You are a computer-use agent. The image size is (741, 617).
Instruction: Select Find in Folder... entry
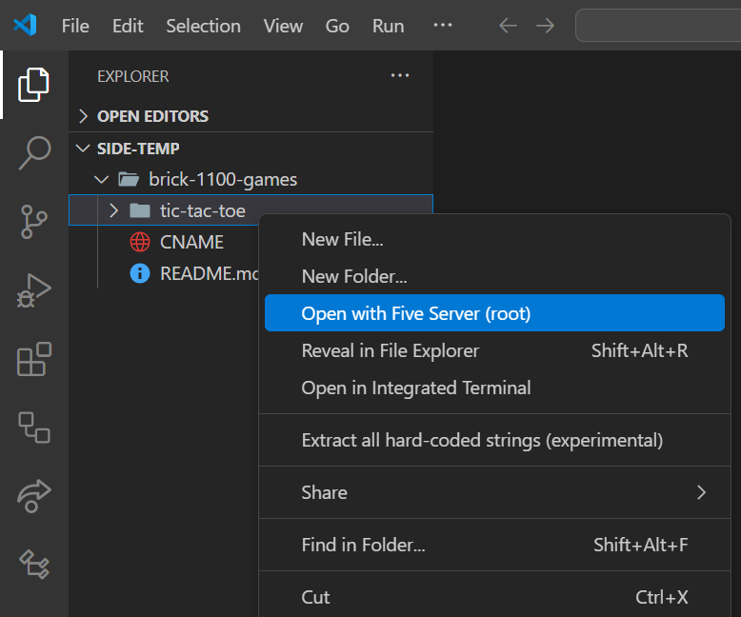coord(494,546)
